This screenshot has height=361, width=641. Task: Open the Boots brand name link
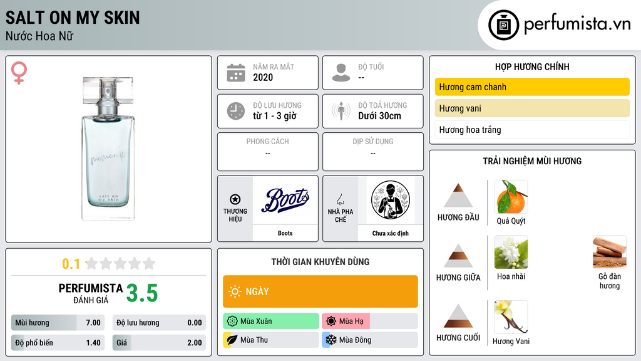pos(285,233)
